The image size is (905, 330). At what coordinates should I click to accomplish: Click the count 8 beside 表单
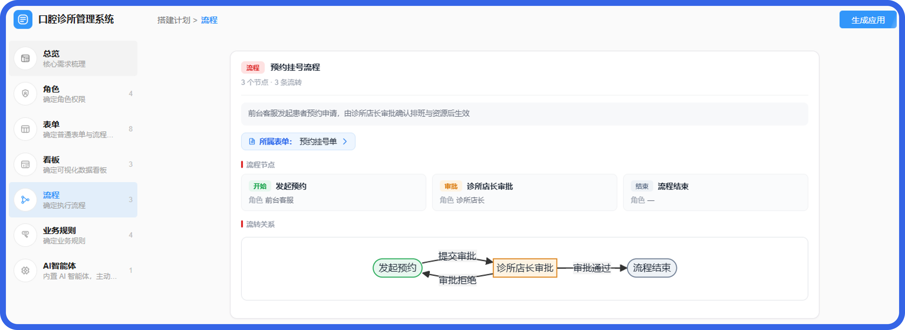pyautogui.click(x=131, y=129)
